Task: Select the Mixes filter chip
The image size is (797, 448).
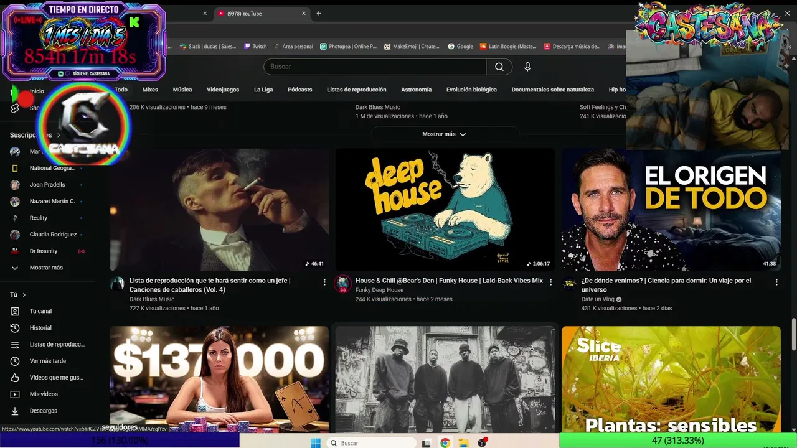Action: (x=150, y=90)
